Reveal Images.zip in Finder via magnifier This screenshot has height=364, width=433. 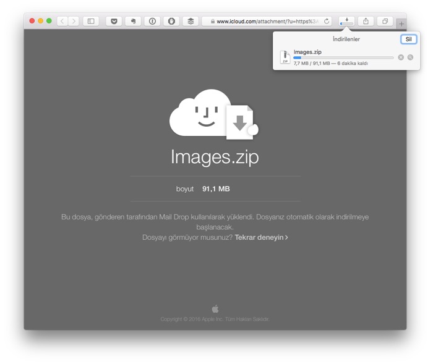coord(410,57)
